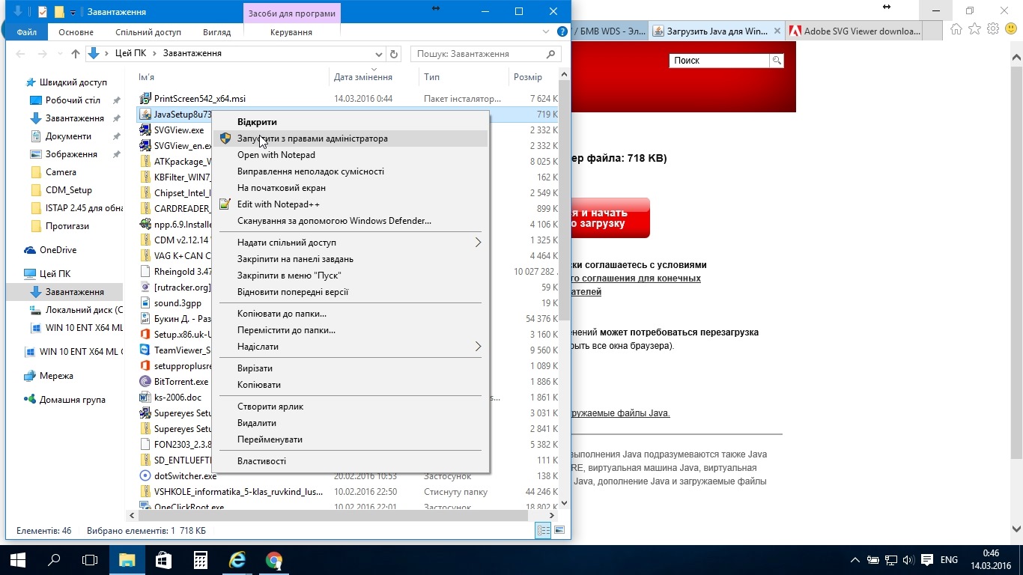Open the volume tray icon
The image size is (1023, 575).
point(909,559)
